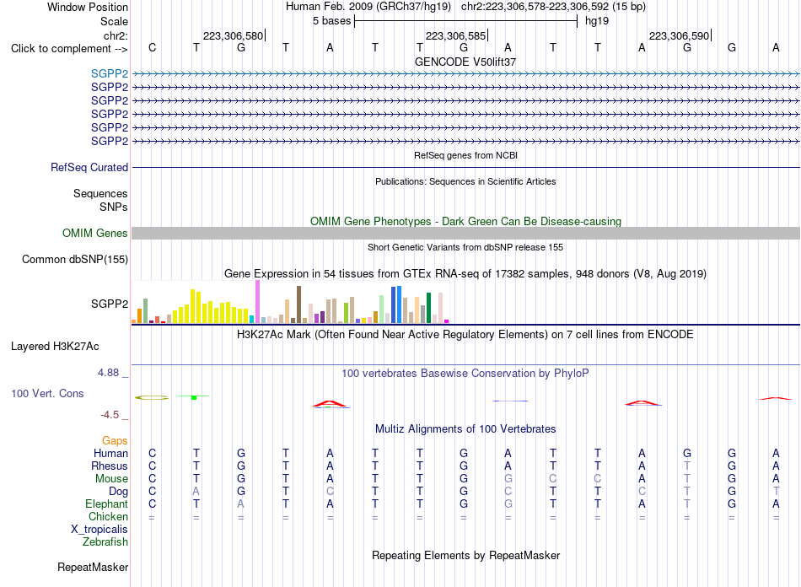Open the GTEx Gene Expression track title
Image resolution: width=801 pixels, height=587 pixels.
click(x=465, y=274)
